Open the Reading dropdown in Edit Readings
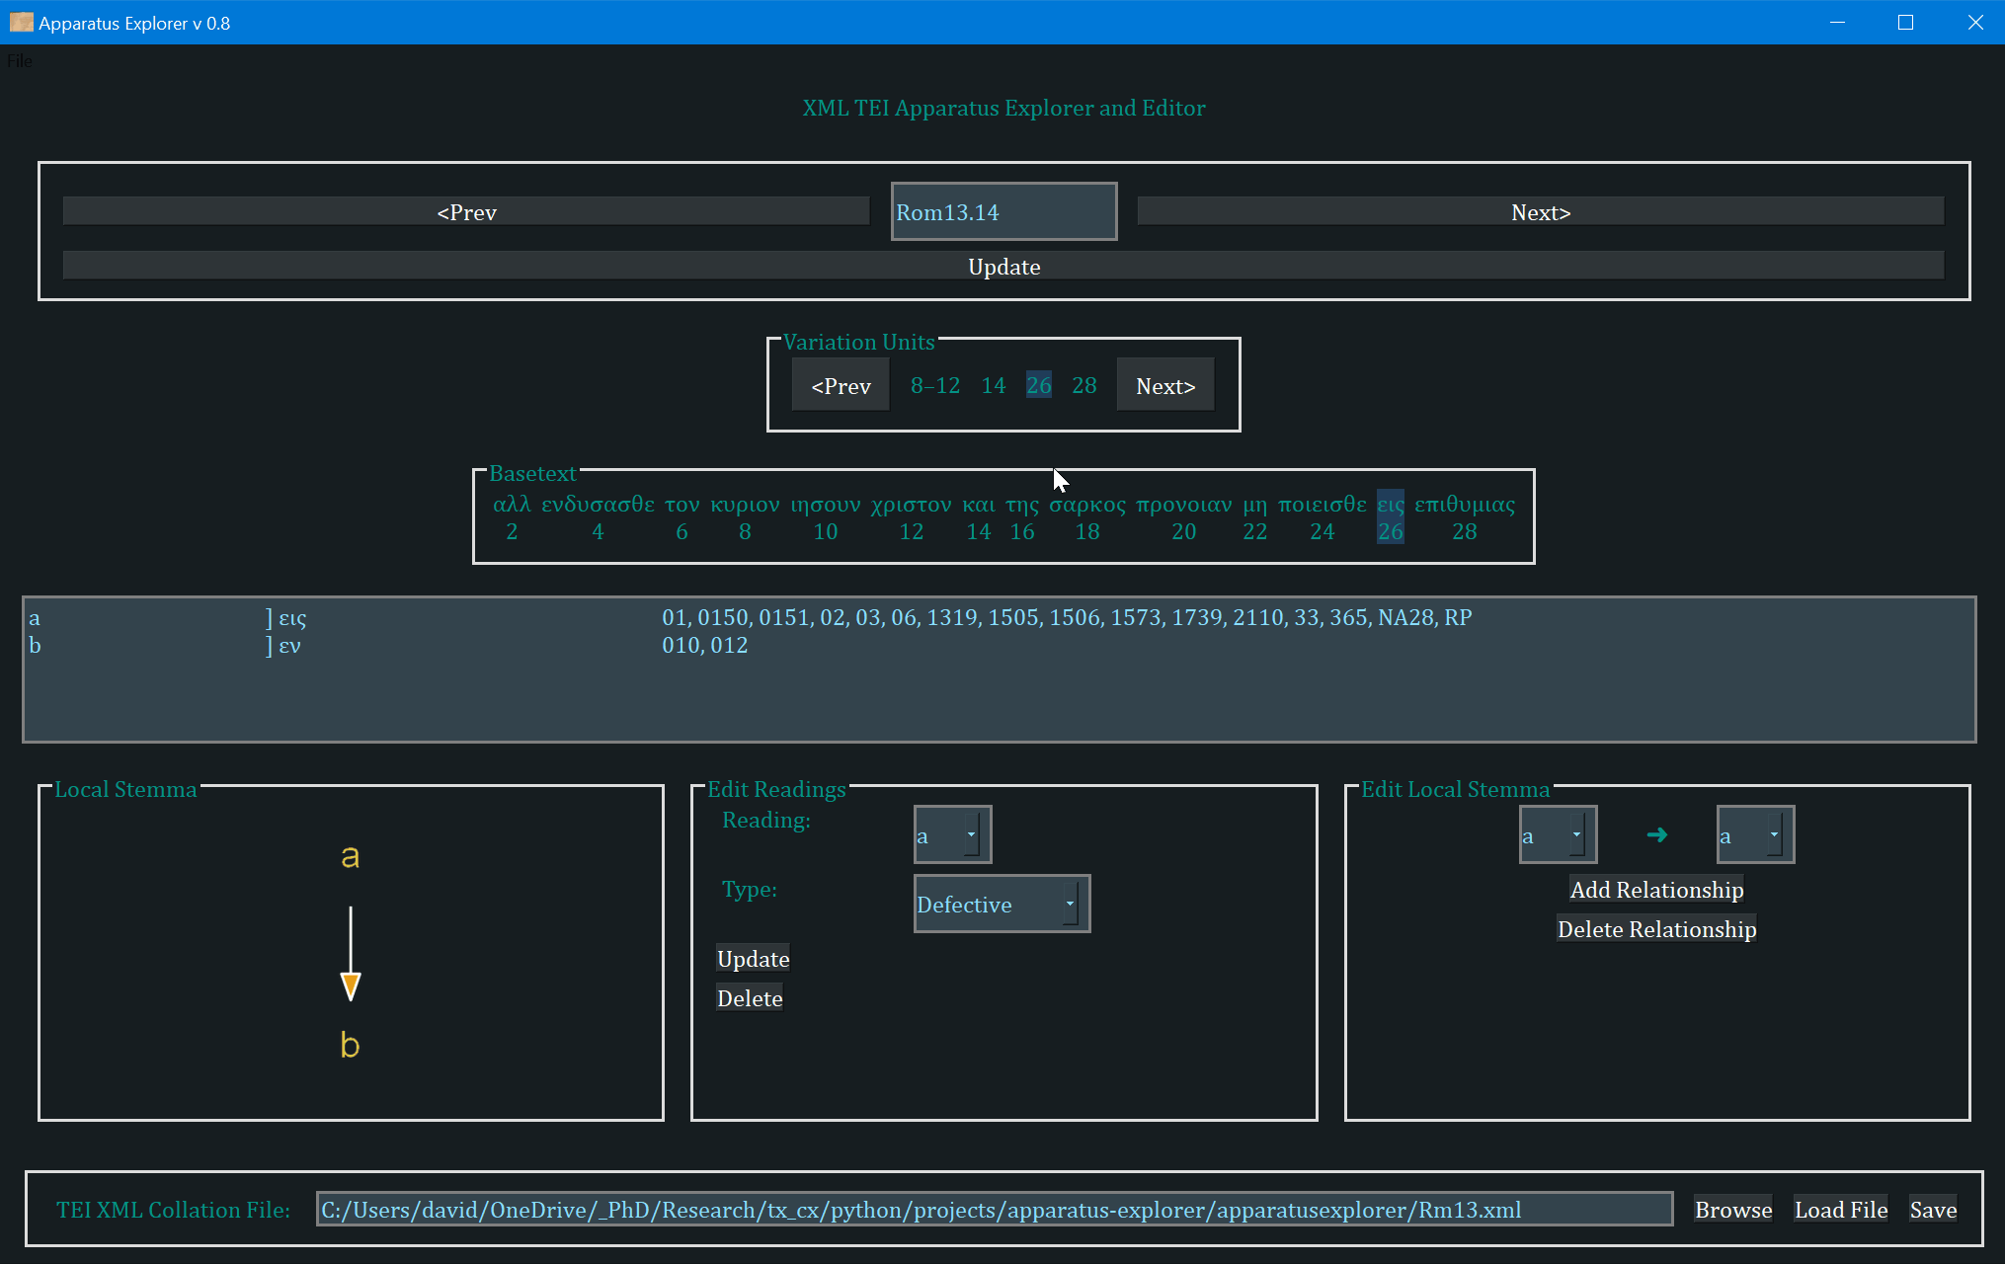Image resolution: width=2005 pixels, height=1264 pixels. 952,835
